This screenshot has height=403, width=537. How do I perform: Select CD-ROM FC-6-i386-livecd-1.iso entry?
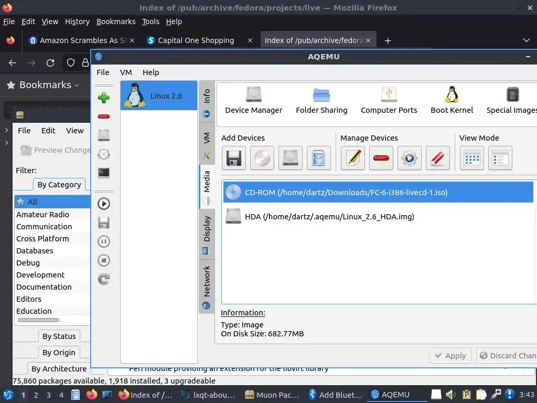point(379,192)
